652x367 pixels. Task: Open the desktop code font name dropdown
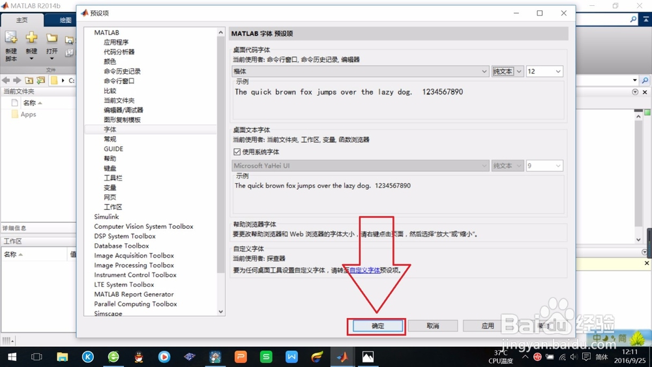pyautogui.click(x=360, y=72)
